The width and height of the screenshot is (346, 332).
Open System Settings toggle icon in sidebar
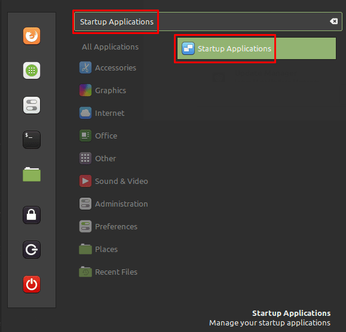[x=32, y=105]
